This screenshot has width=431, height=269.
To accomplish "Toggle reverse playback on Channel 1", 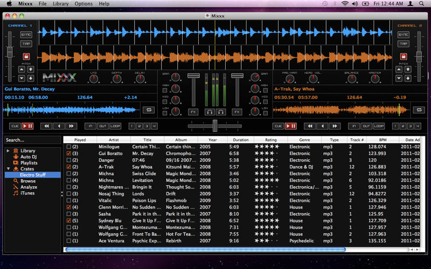I will [x=59, y=126].
